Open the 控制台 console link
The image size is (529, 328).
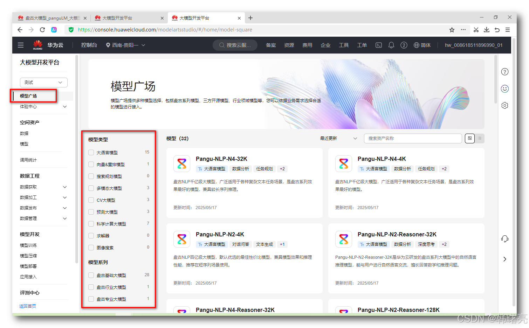(x=89, y=45)
